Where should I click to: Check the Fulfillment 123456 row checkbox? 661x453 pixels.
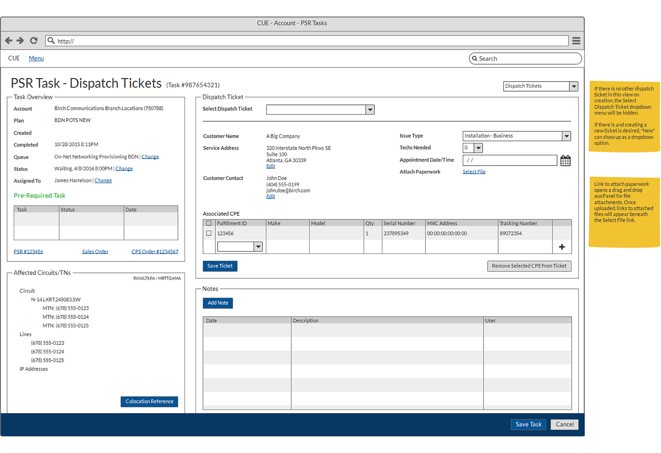209,233
